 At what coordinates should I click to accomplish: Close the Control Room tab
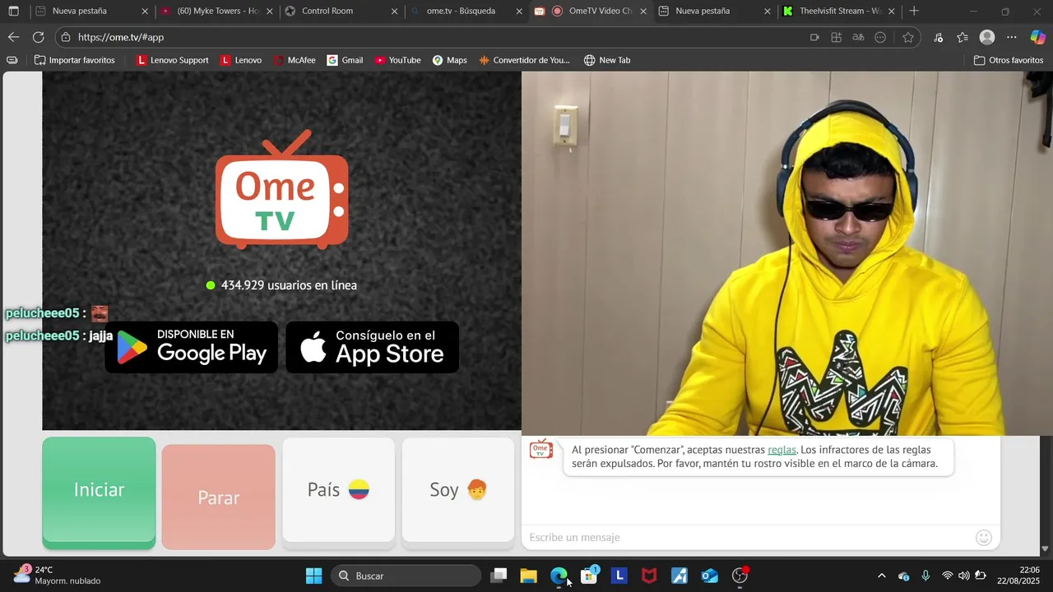coord(394,12)
